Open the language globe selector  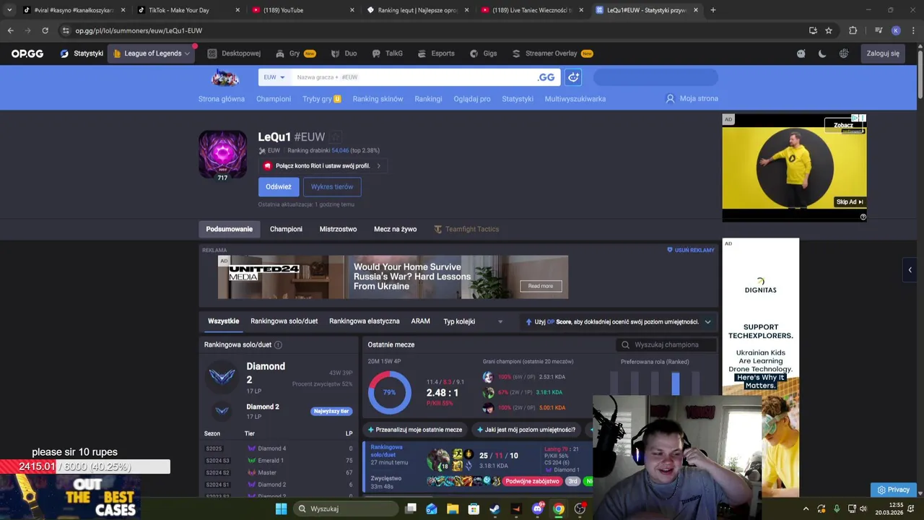(x=844, y=53)
